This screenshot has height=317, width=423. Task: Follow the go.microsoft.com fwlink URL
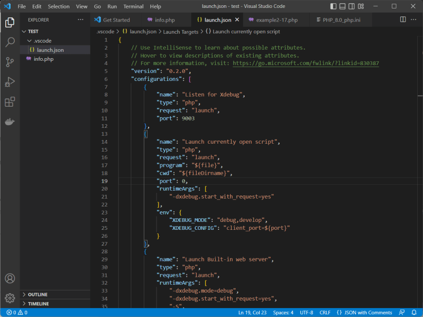click(x=306, y=63)
